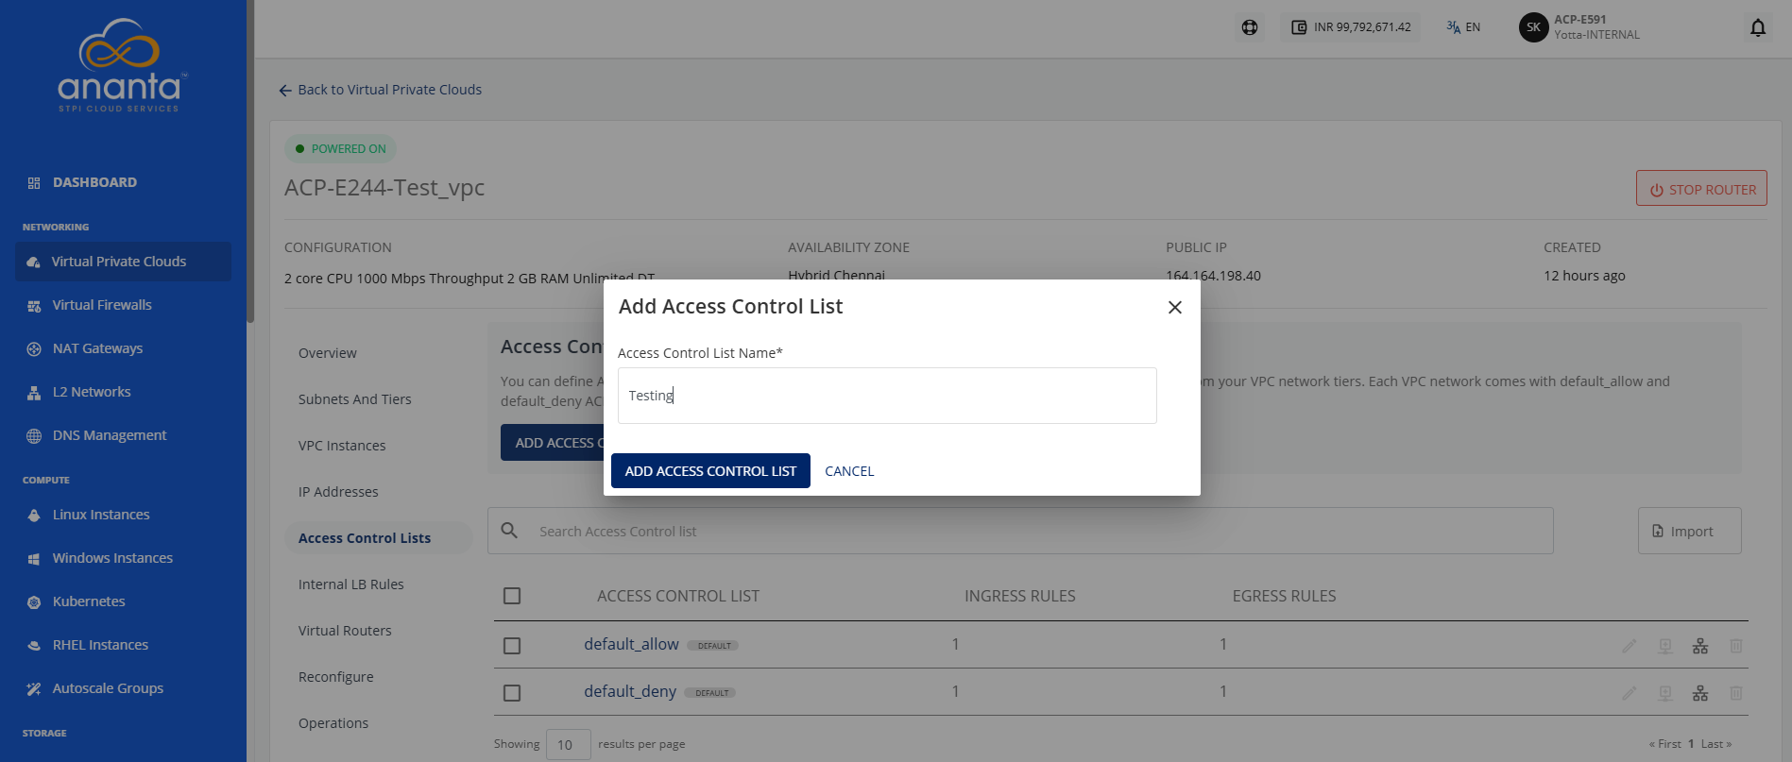
Task: Open the EN language selector
Action: [x=1463, y=27]
